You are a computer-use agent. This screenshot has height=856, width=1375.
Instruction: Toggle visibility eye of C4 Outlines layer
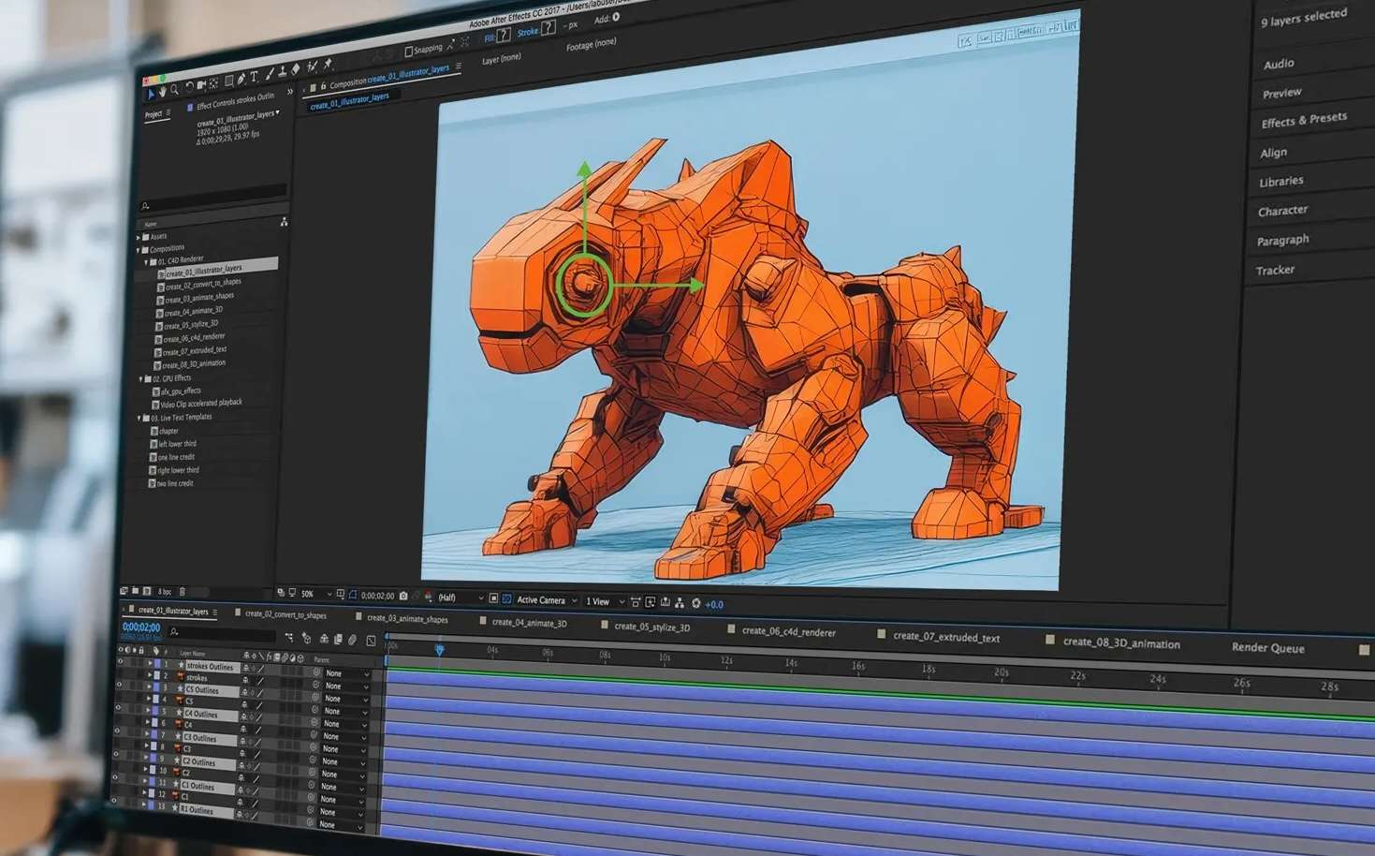pos(118,707)
